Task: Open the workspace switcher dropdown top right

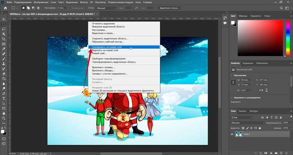Action: coord(287,8)
